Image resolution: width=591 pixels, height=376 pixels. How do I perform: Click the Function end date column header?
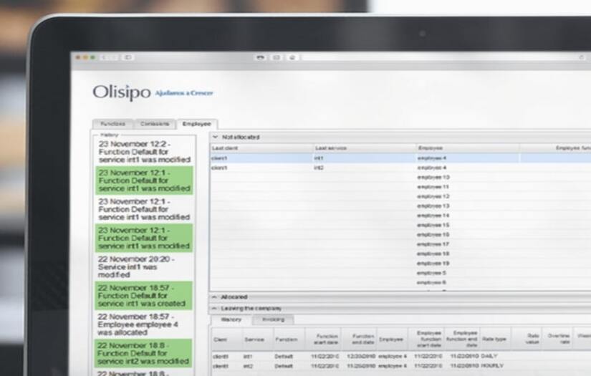point(359,339)
